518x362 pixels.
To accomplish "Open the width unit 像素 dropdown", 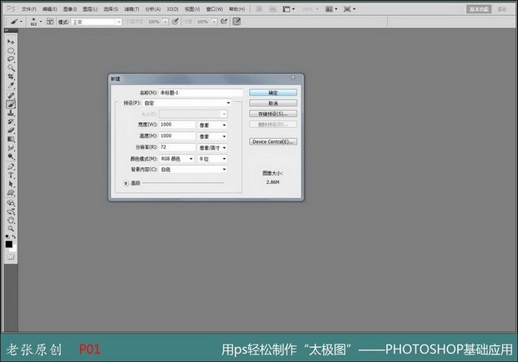I will tap(212, 125).
